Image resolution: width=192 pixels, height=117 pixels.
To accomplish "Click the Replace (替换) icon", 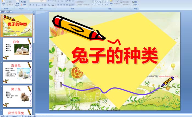I will [x=133, y=2].
